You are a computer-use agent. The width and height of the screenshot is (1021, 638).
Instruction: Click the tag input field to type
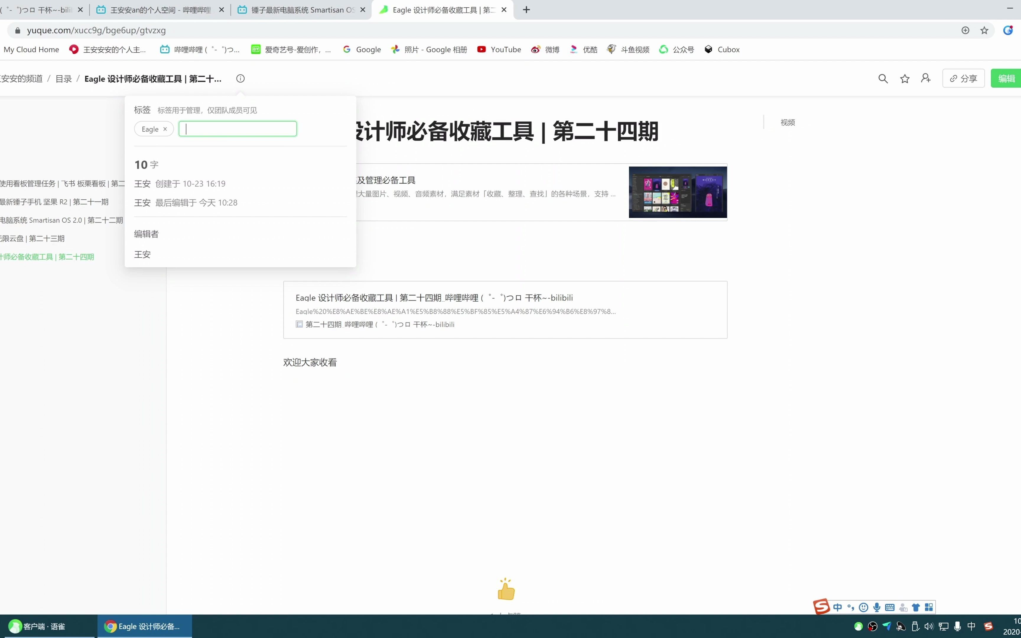pyautogui.click(x=238, y=128)
